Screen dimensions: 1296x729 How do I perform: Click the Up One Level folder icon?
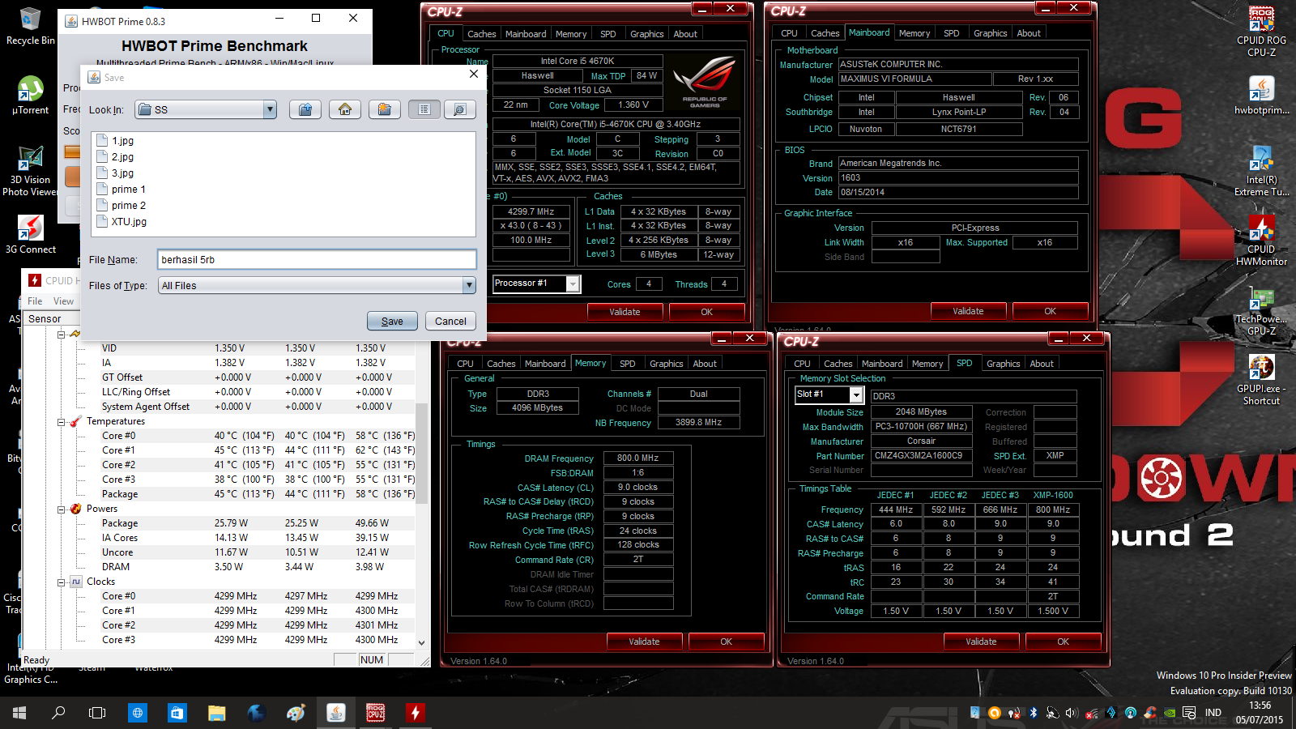point(305,109)
